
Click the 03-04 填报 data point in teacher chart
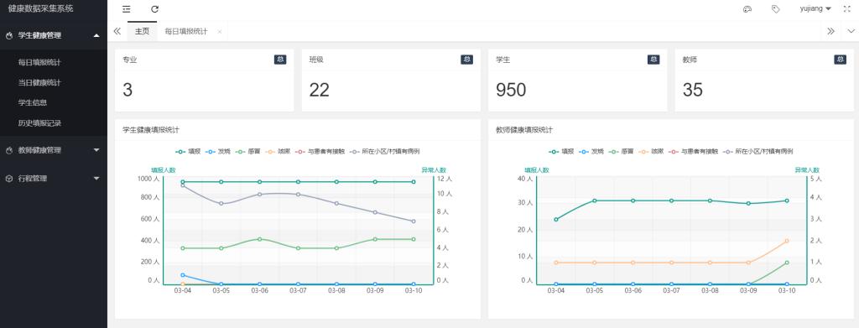[x=556, y=220]
